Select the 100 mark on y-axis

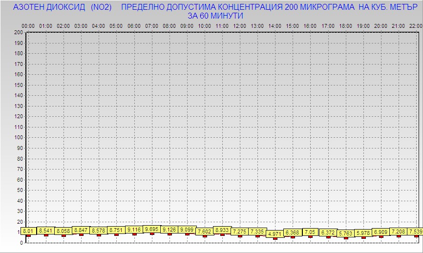point(19,137)
